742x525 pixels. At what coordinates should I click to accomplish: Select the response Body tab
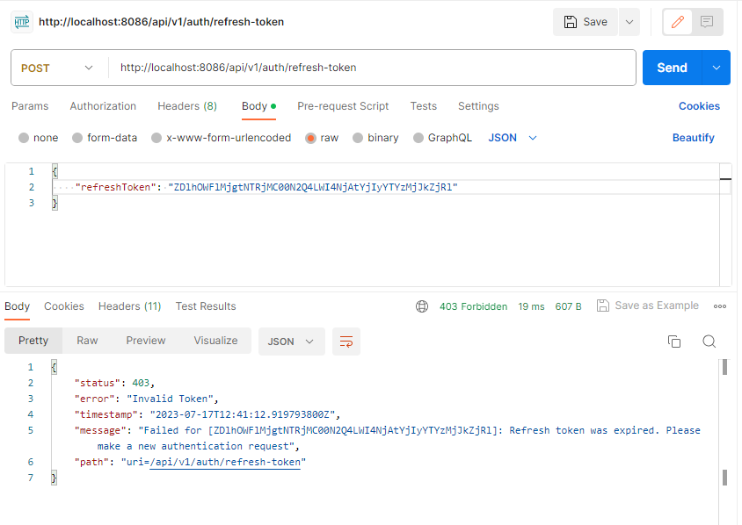(x=17, y=306)
